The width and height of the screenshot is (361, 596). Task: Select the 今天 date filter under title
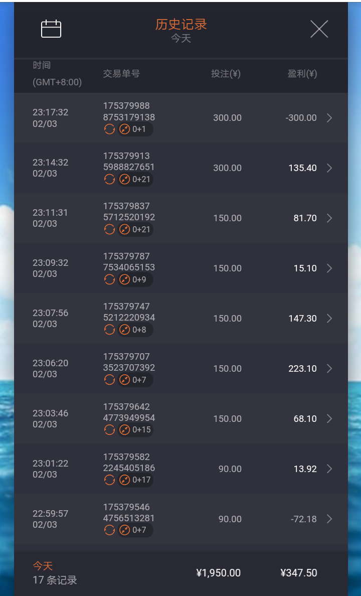click(x=181, y=39)
